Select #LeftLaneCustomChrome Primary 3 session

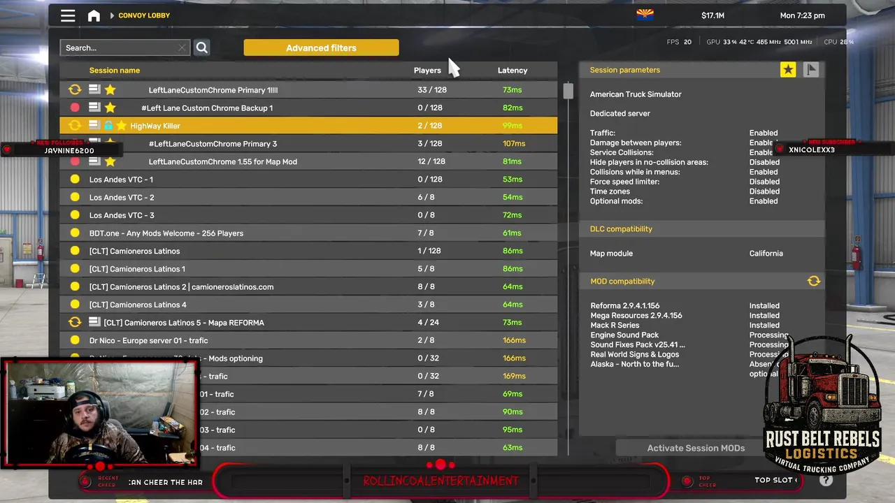click(308, 143)
